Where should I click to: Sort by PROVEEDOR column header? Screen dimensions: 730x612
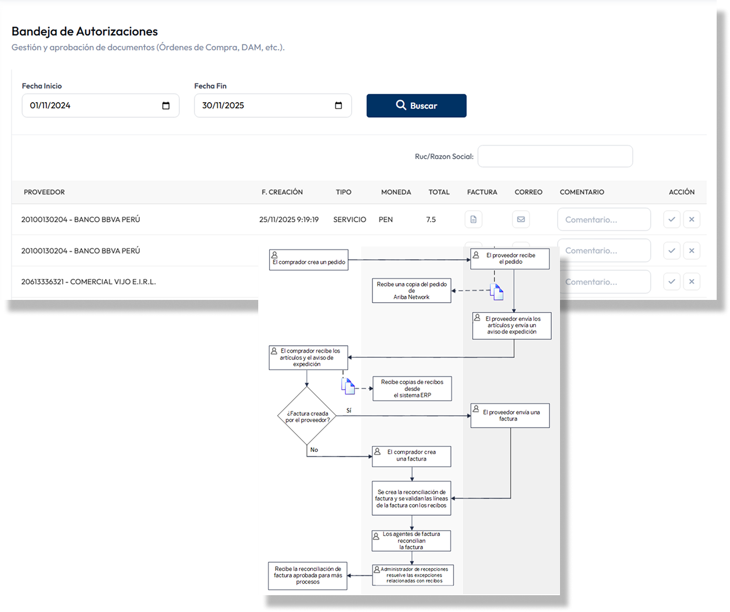(44, 192)
